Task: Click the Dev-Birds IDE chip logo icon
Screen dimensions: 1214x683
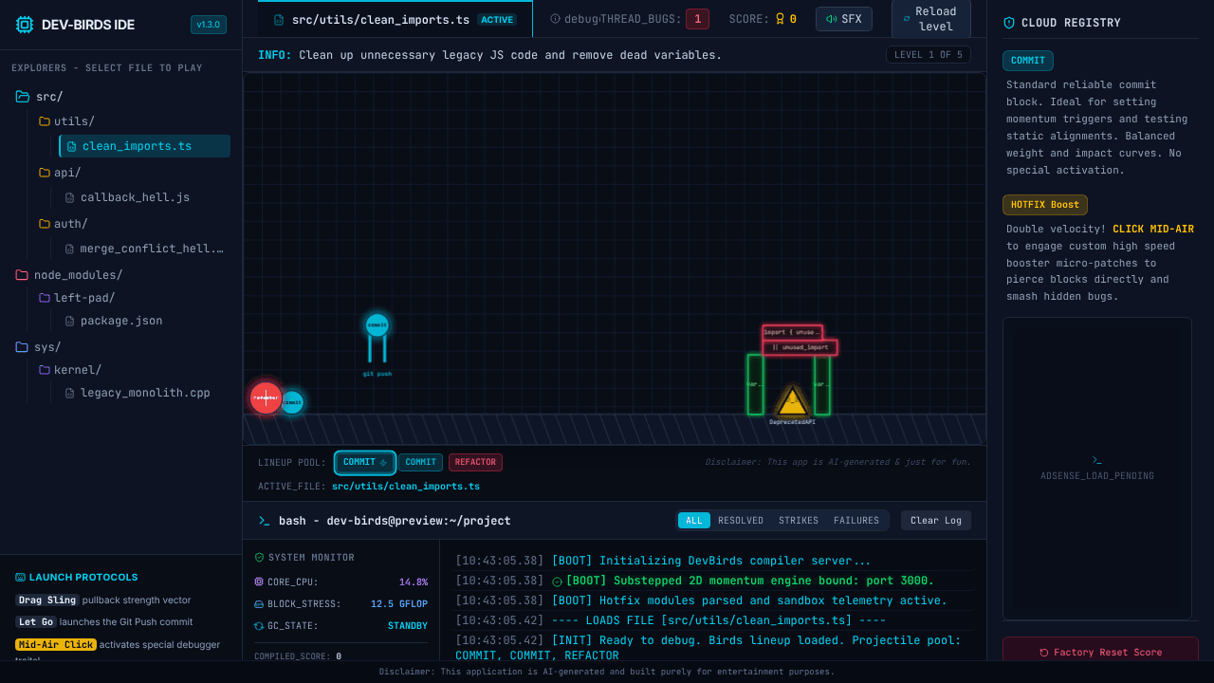Action: [25, 25]
